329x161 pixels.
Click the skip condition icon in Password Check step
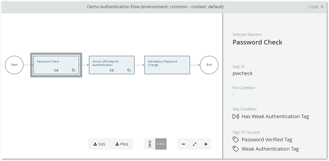[56, 71]
